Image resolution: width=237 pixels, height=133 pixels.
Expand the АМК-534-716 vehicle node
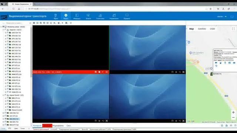[x=6, y=33]
